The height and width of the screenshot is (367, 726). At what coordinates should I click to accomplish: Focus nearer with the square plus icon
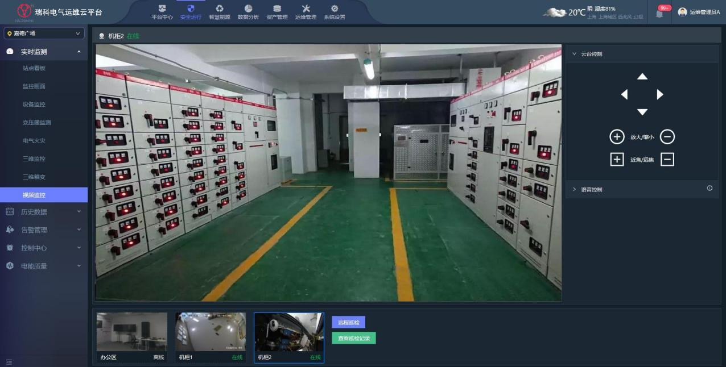(x=617, y=160)
